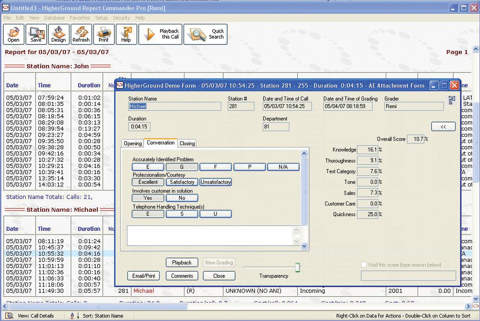Click the conversation panel scroll-up arrow
Screen dimensions: 480x321
pos(304,154)
